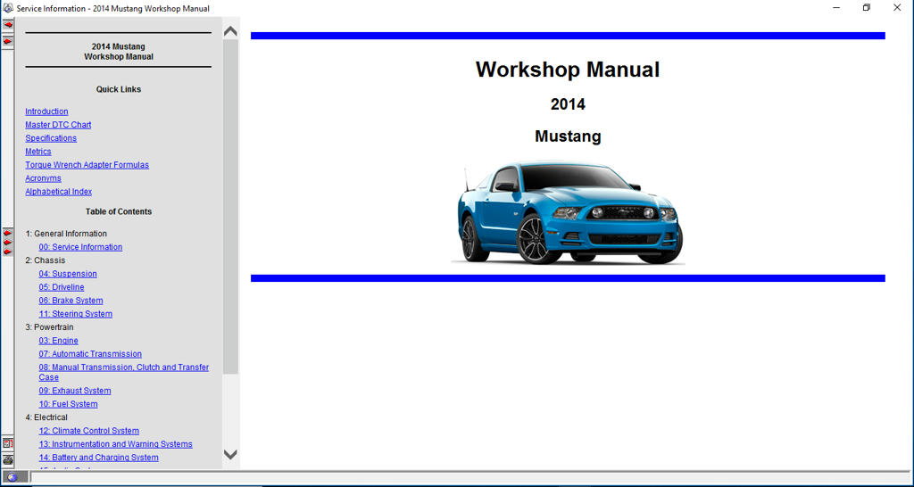
Task: Open 06: Brake System section
Action: point(71,301)
